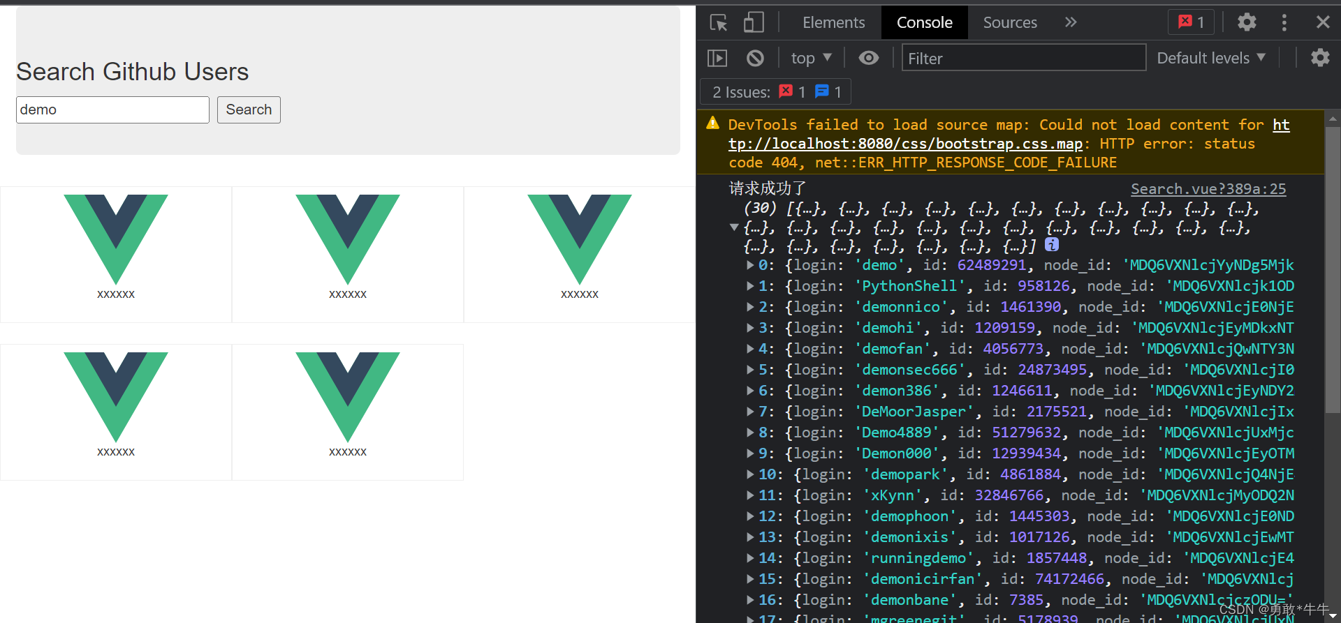
Task: Expand array entry with login demonixis
Action: click(750, 537)
